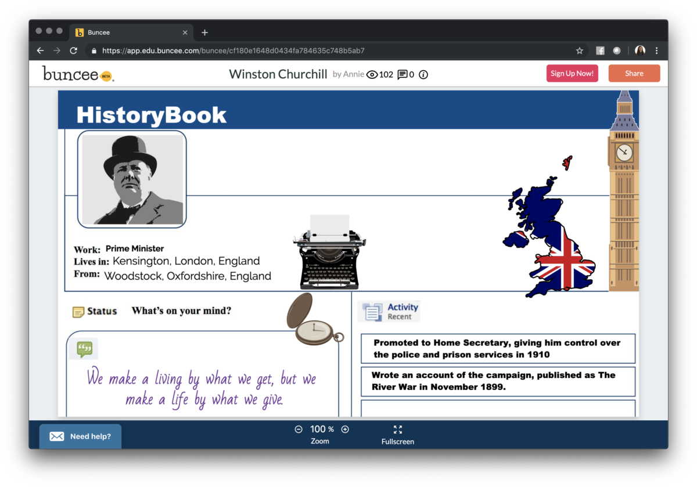Enter Fullscreen mode

click(398, 434)
